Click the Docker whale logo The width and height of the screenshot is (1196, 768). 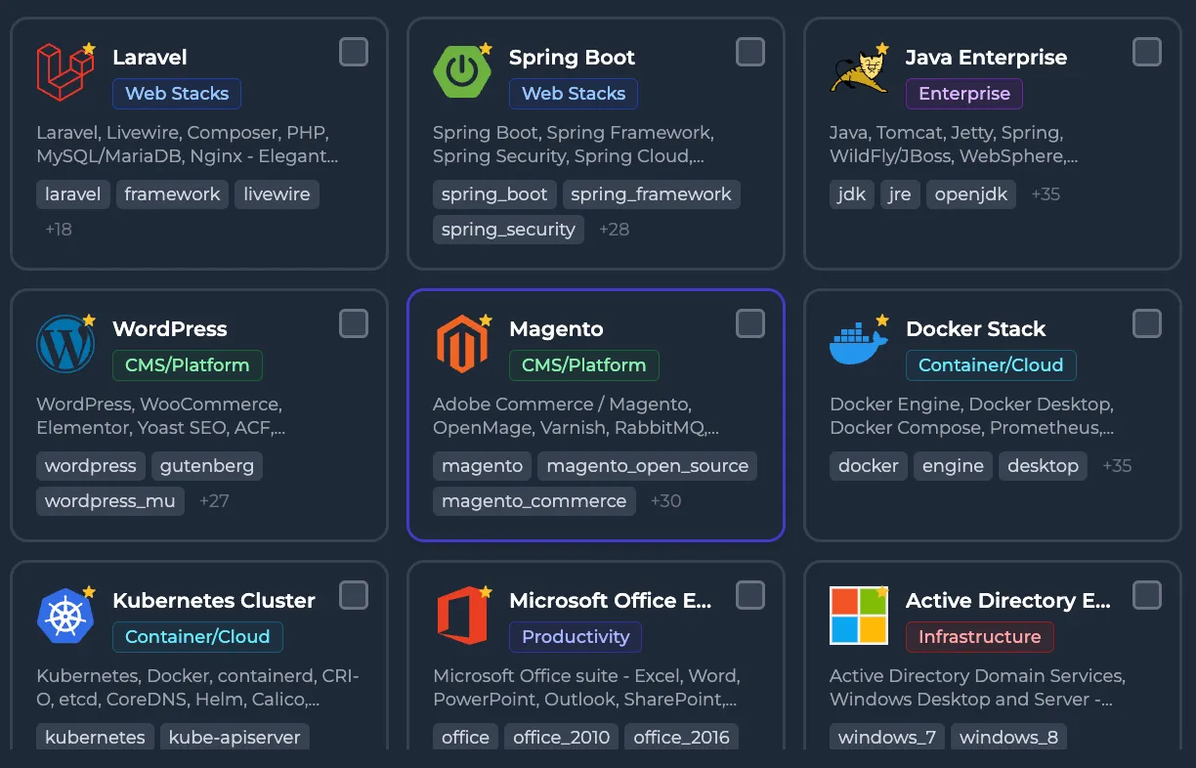tap(859, 344)
